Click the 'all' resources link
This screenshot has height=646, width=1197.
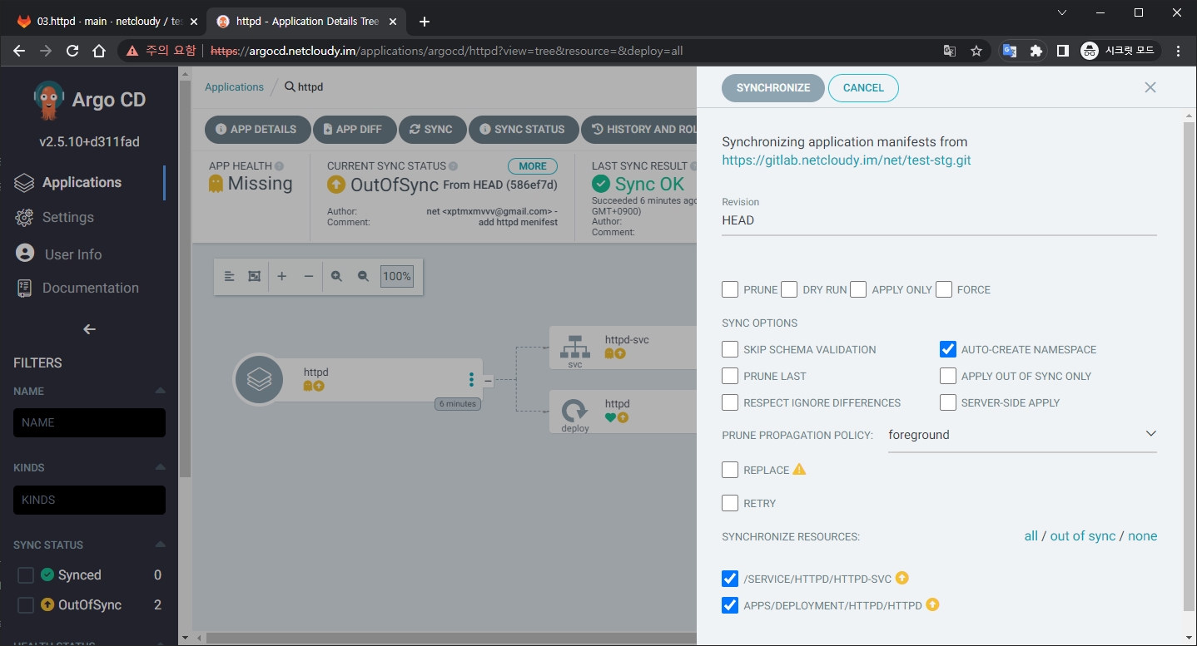[x=1031, y=536]
